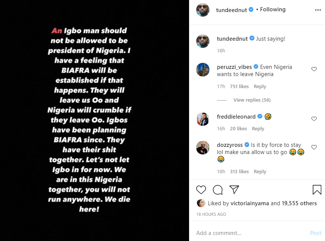The image size is (325, 241).
Task: Expand View replies (56) under peruzzi_vibes
Action: [x=252, y=100]
